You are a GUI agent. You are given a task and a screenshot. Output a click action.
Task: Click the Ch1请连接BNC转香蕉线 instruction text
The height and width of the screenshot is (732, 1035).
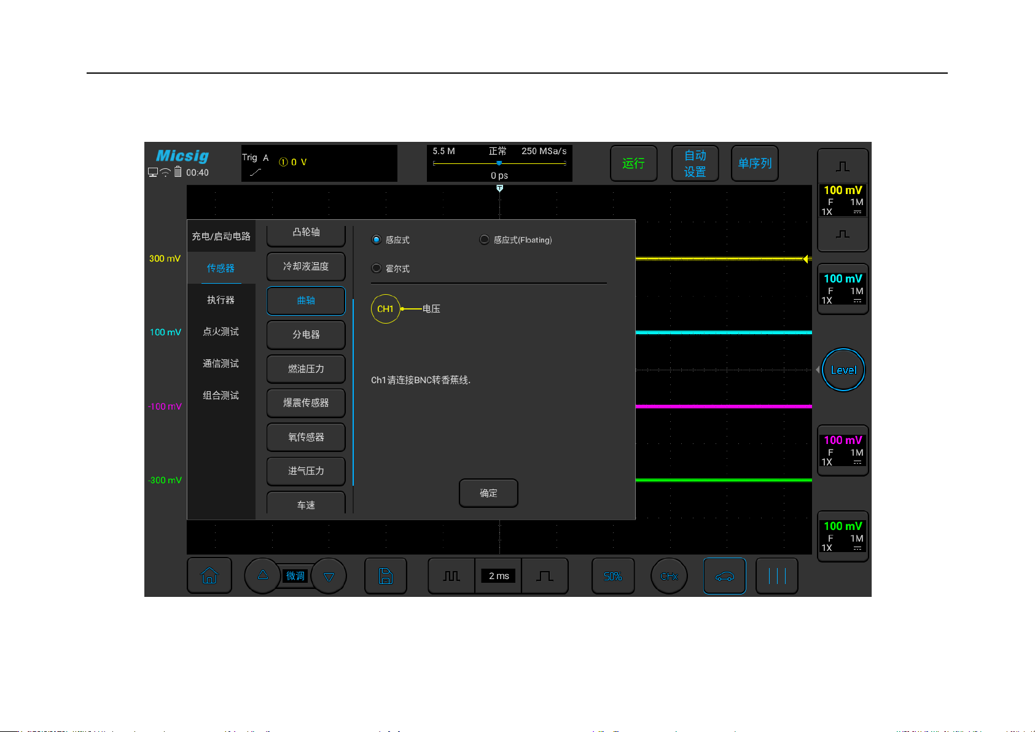[x=421, y=380]
